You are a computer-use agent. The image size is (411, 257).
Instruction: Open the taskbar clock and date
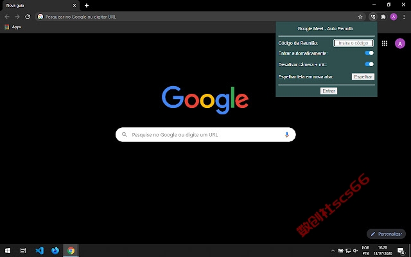383,251
